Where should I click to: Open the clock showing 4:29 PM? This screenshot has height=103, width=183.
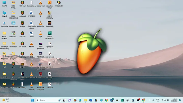(174, 100)
